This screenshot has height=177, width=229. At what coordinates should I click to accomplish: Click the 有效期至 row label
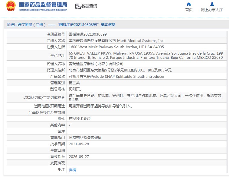click(x=57, y=156)
